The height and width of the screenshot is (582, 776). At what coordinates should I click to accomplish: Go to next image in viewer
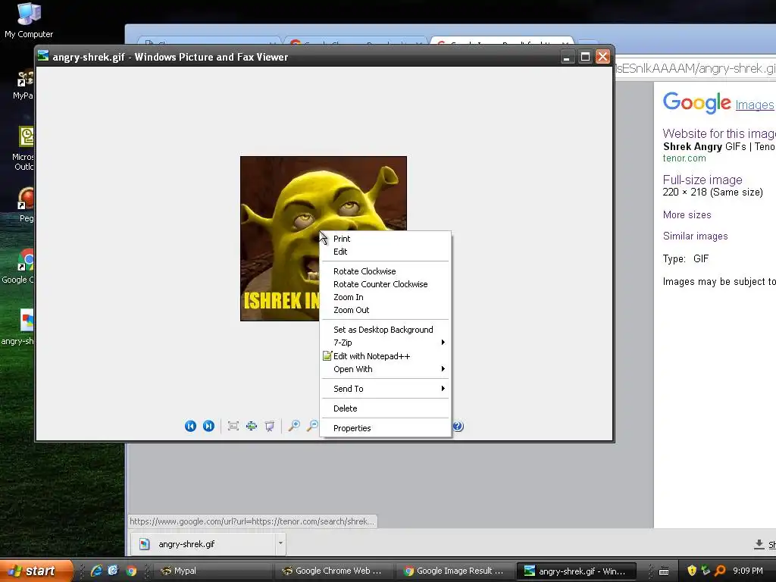[208, 426]
